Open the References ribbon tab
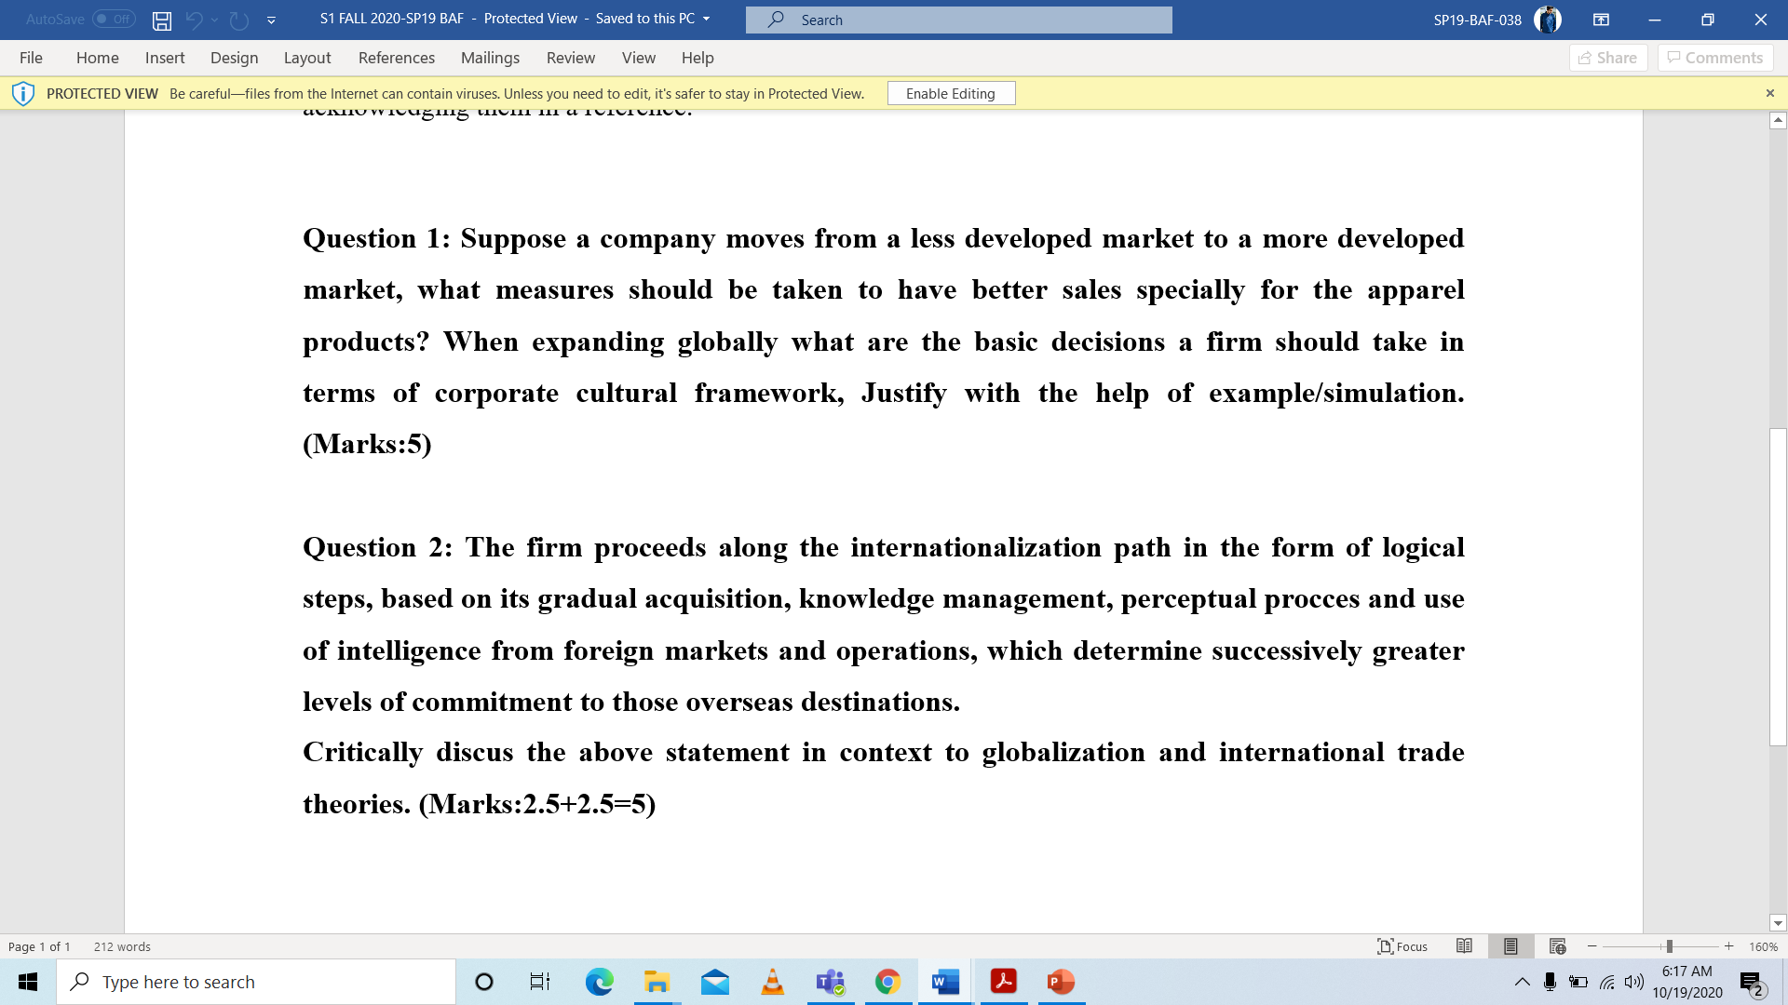Screen dimensions: 1788x1005 click(396, 58)
